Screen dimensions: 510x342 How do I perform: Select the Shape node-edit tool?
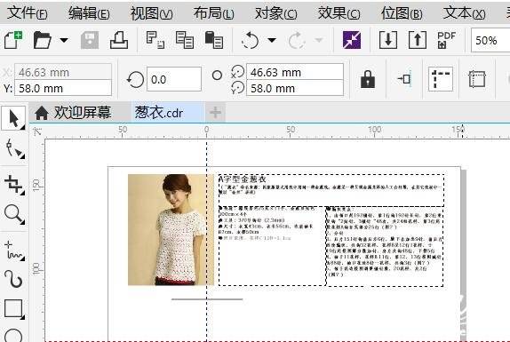click(x=14, y=149)
